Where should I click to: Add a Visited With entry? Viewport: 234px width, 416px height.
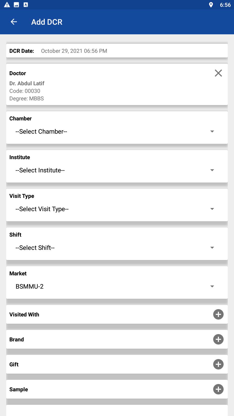[218, 314]
